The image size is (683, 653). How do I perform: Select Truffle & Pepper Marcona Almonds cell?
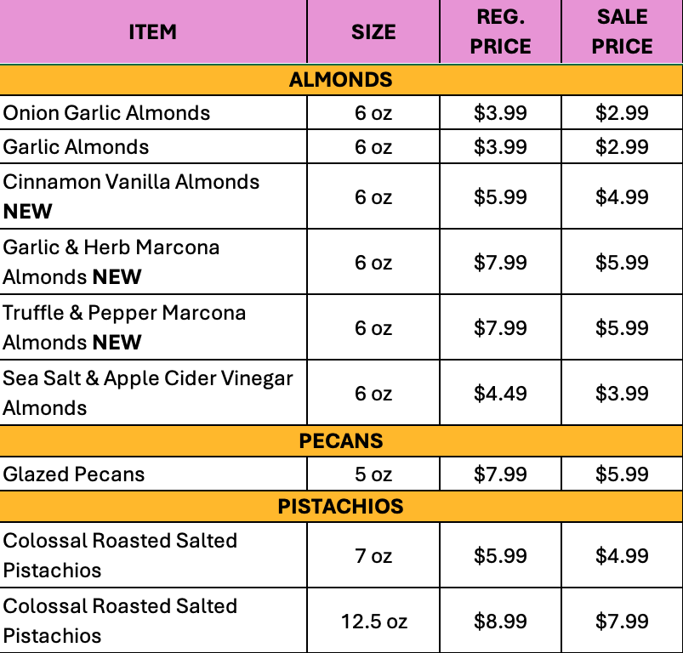(153, 327)
